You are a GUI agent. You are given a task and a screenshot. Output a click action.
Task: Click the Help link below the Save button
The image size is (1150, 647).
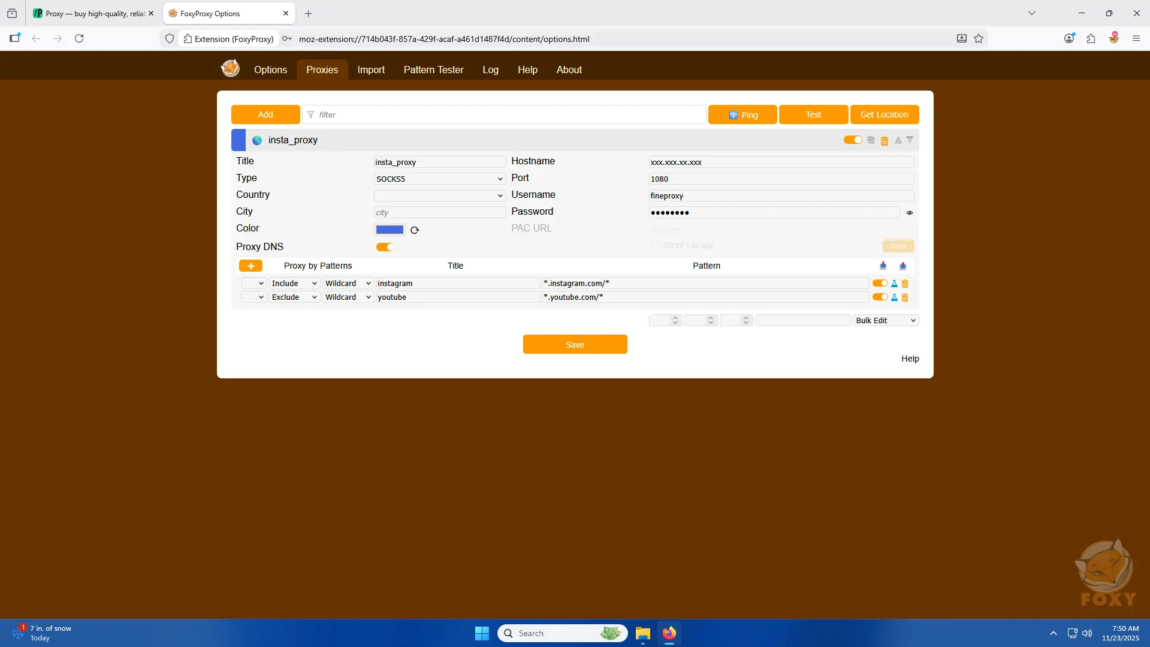coord(910,359)
